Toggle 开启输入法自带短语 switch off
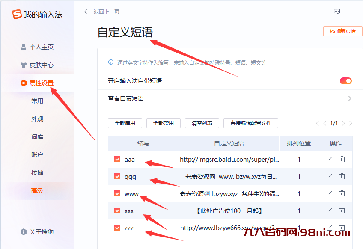 point(345,81)
